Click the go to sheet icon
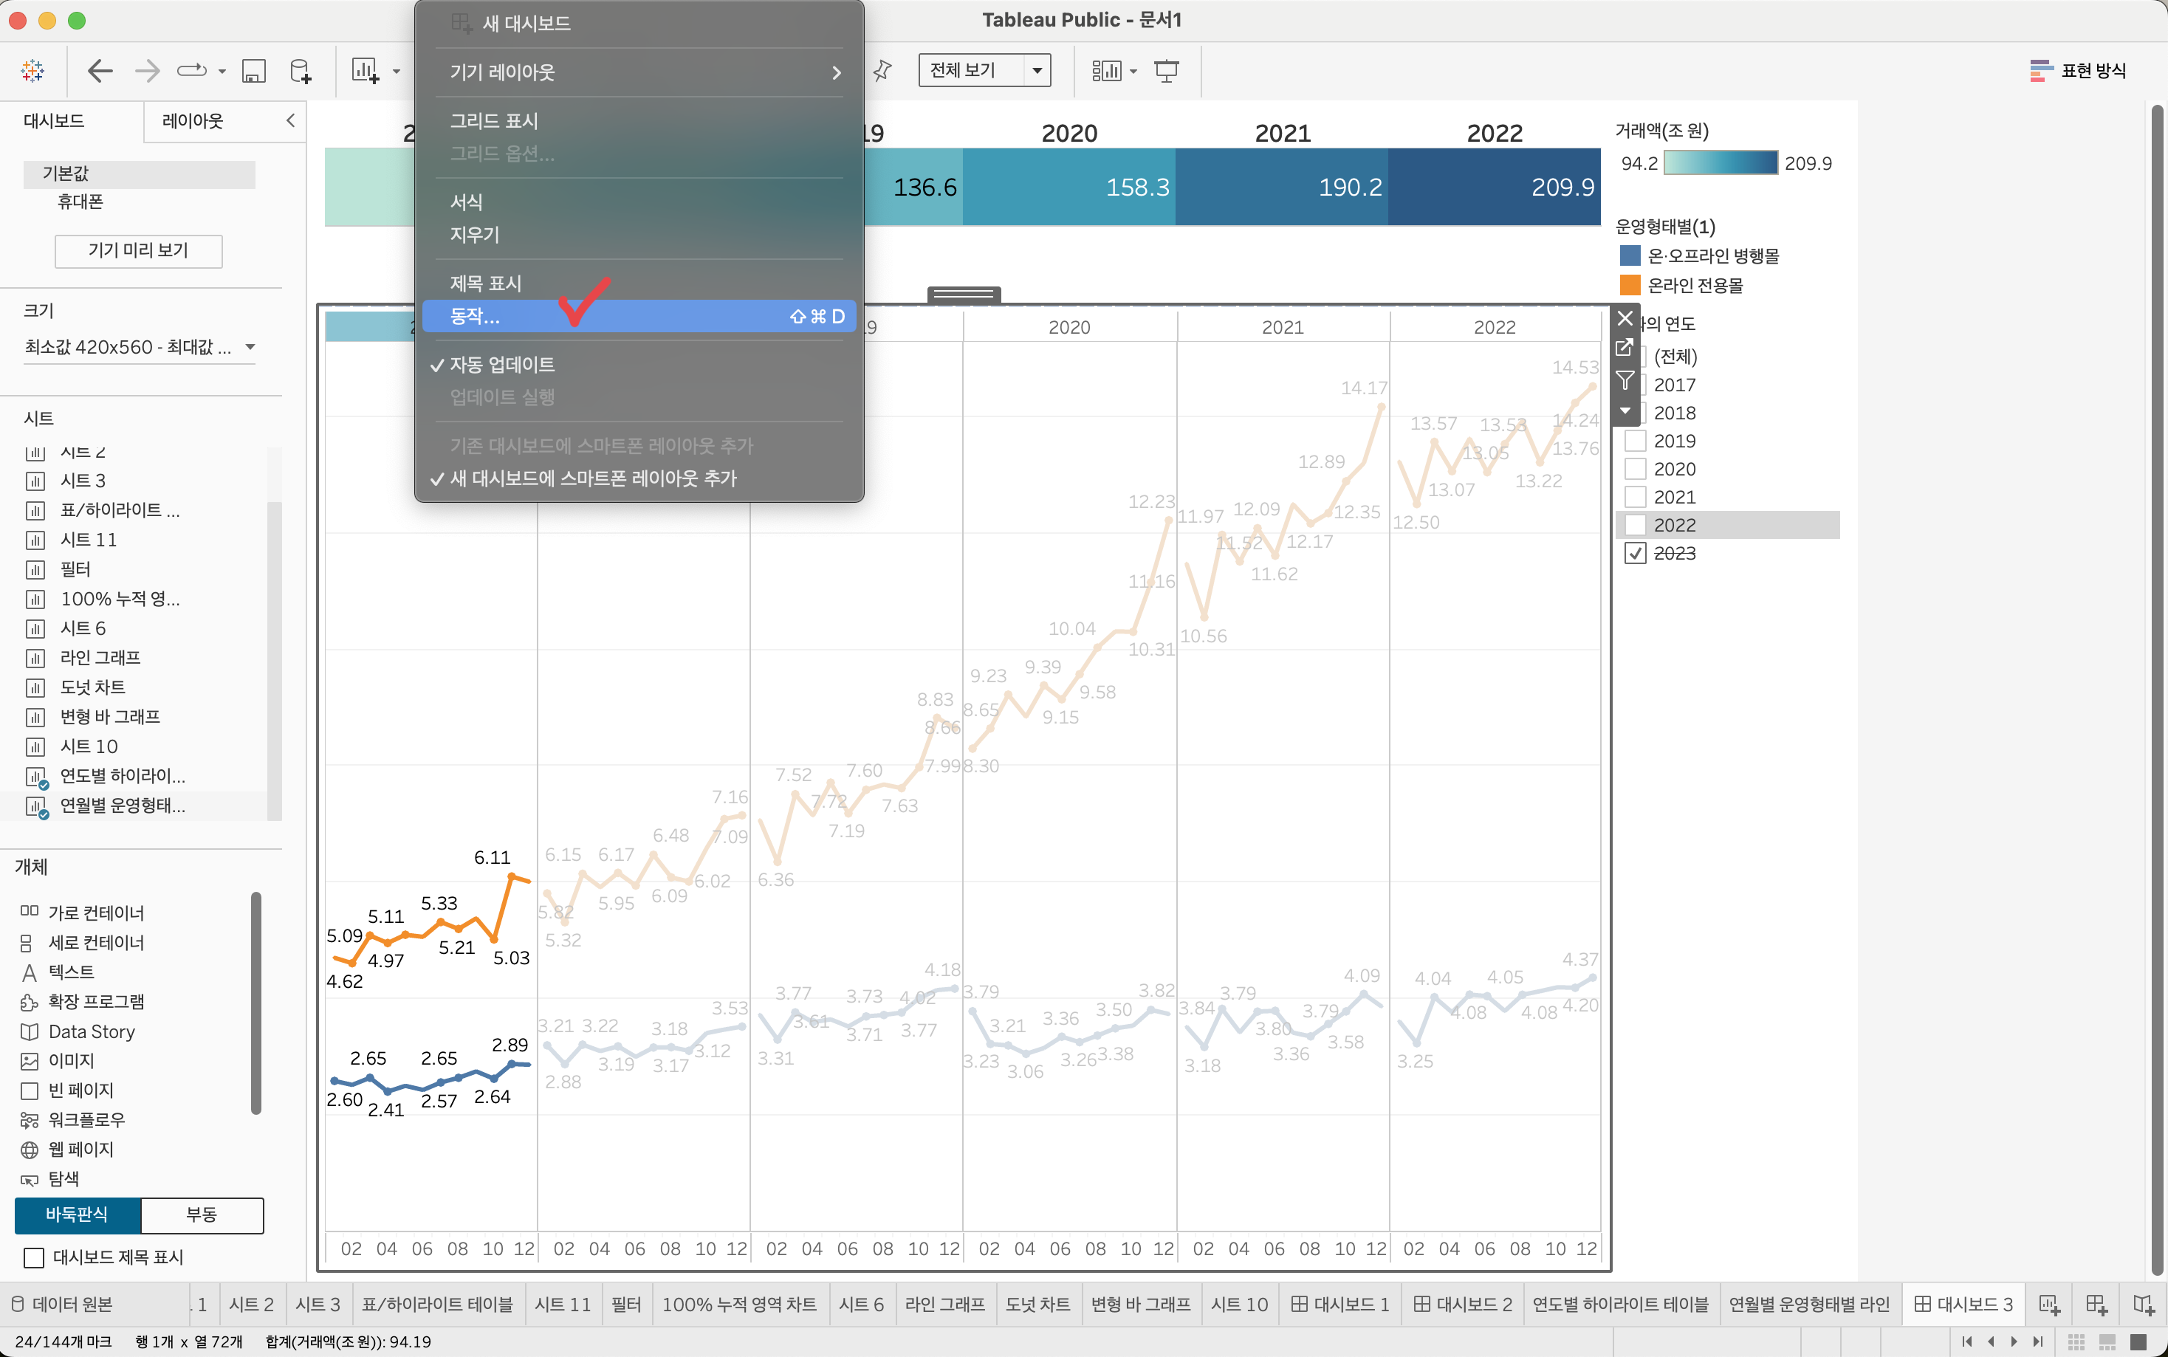Image resolution: width=2168 pixels, height=1357 pixels. pyautogui.click(x=1625, y=348)
